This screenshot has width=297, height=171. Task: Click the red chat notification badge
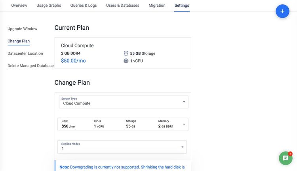click(x=290, y=154)
